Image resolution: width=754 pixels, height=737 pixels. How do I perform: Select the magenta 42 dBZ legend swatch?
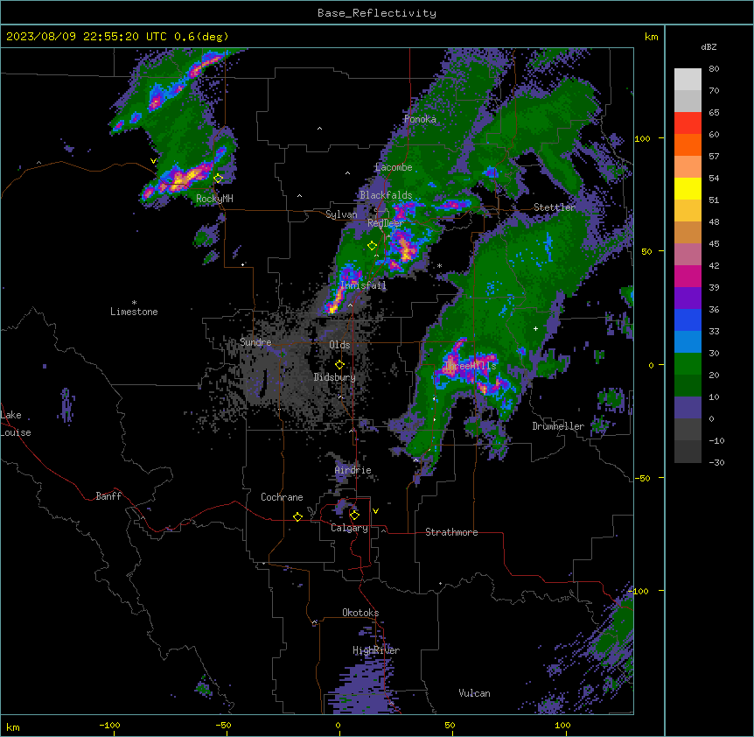688,276
